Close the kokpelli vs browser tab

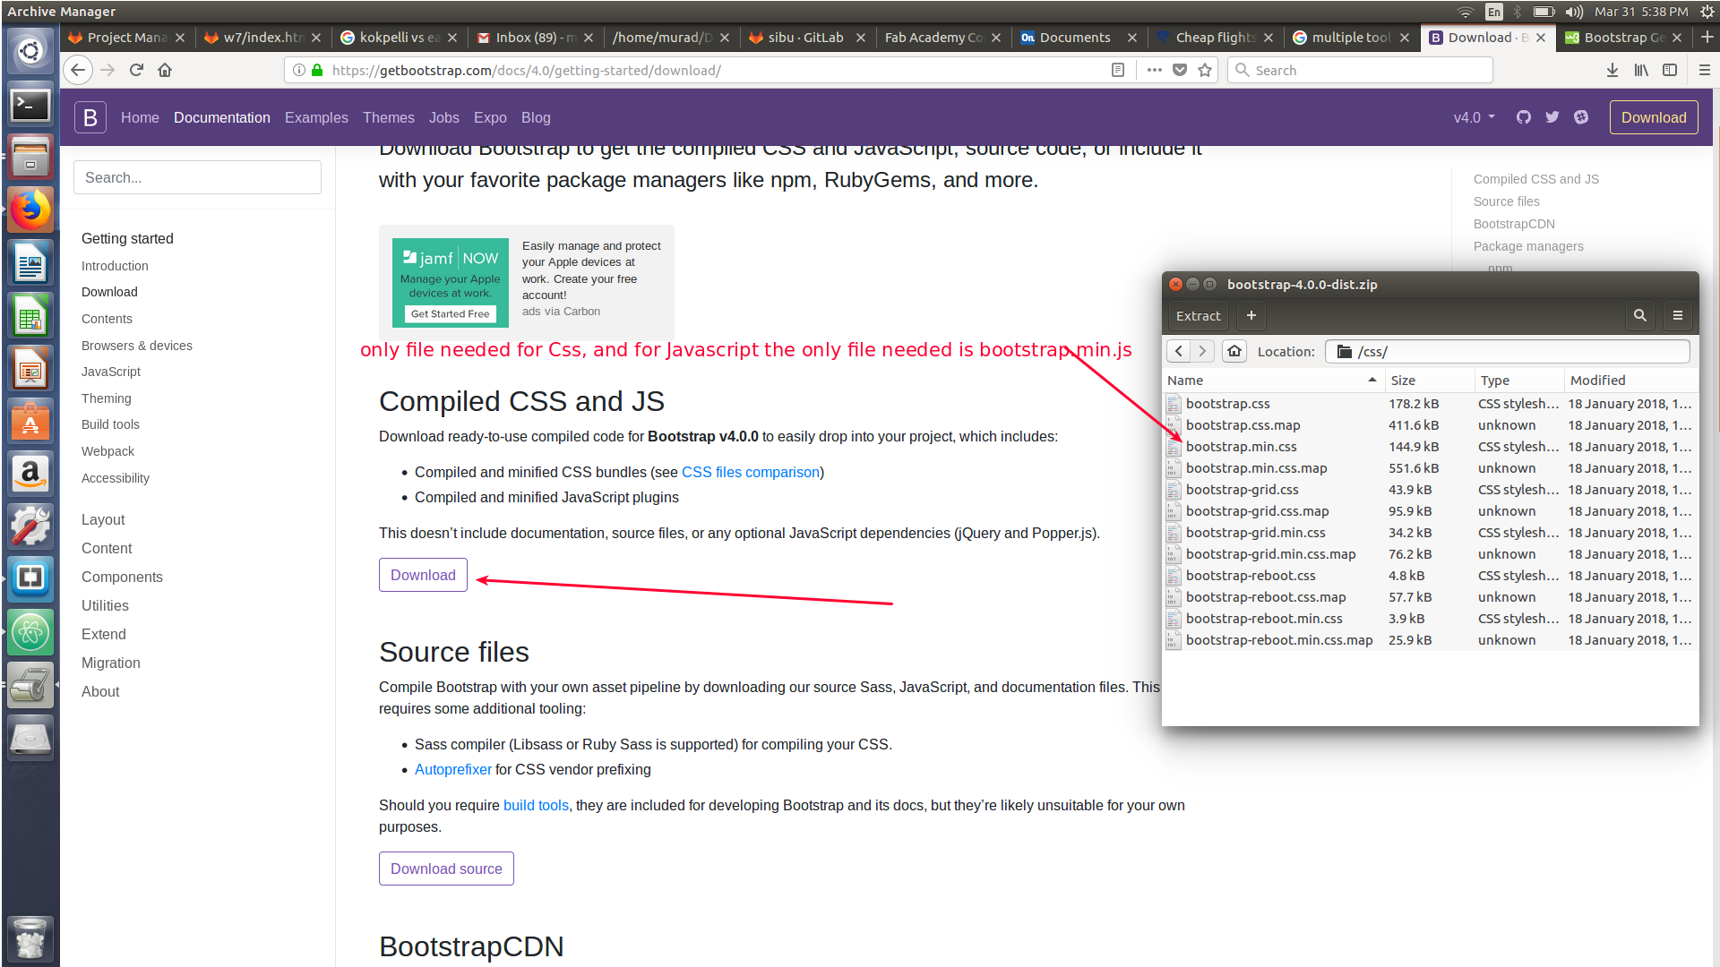pyautogui.click(x=452, y=38)
